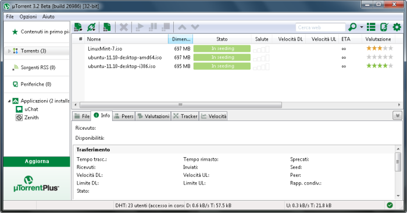Click the Trasferimento panel vertical scrollbar
Image resolution: width=407 pixels, height=213 pixels.
pyautogui.click(x=398, y=162)
